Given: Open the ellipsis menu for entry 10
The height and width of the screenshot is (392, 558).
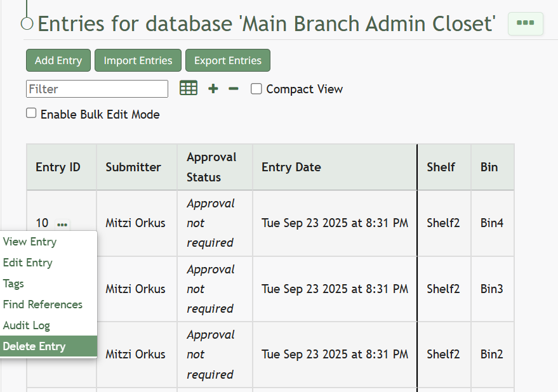Looking at the screenshot, I should pos(62,224).
